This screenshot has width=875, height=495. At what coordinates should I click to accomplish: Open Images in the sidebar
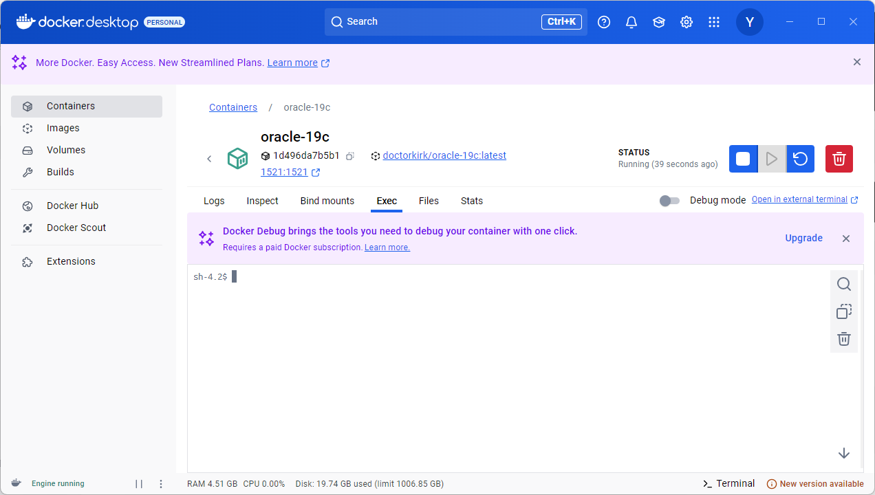(x=87, y=129)
